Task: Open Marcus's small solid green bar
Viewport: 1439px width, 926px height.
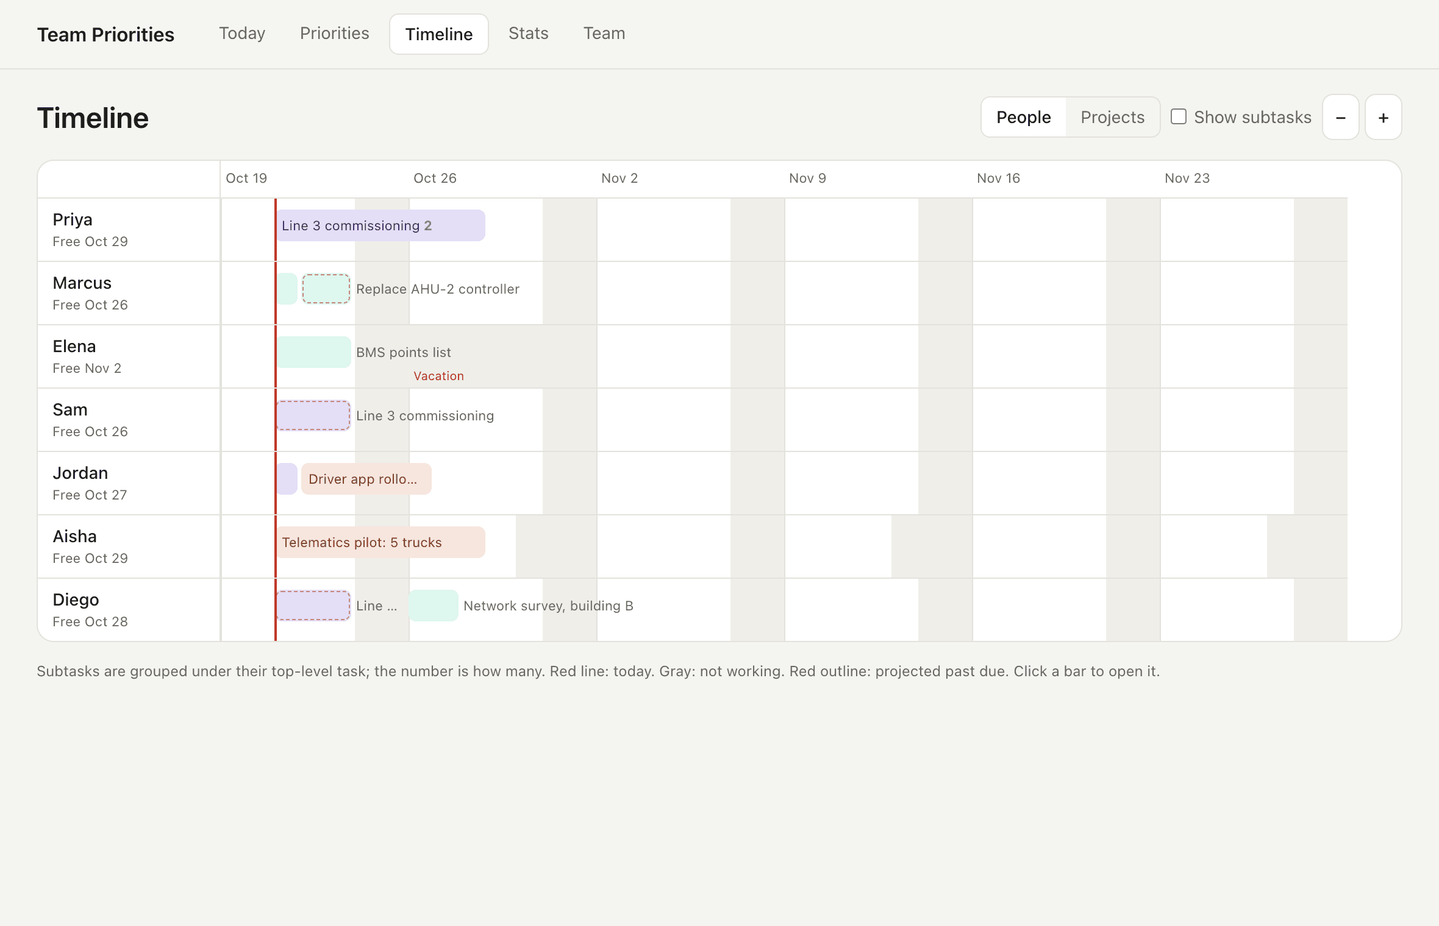Action: click(x=287, y=289)
